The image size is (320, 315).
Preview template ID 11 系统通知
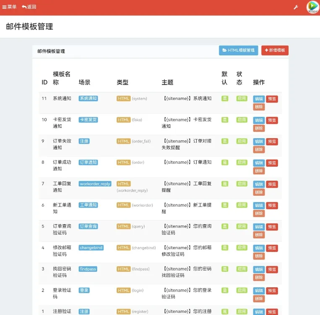(272, 99)
